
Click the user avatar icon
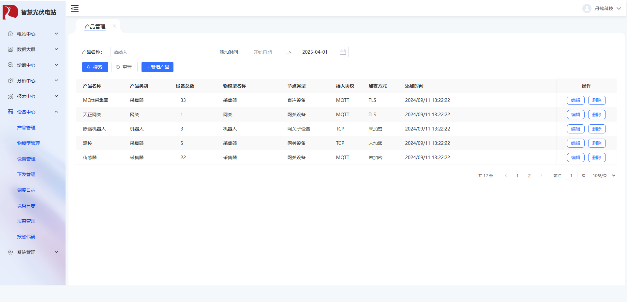coord(587,8)
